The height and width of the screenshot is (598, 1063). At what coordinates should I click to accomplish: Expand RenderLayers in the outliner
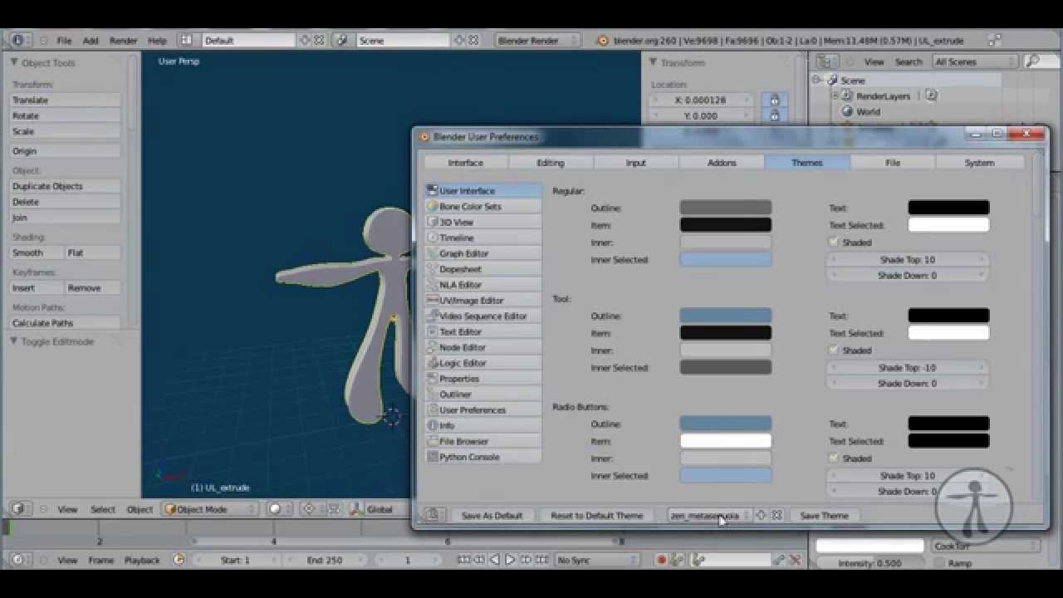click(835, 96)
